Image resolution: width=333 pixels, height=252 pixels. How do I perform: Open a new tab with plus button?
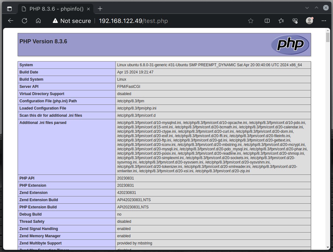100,9
